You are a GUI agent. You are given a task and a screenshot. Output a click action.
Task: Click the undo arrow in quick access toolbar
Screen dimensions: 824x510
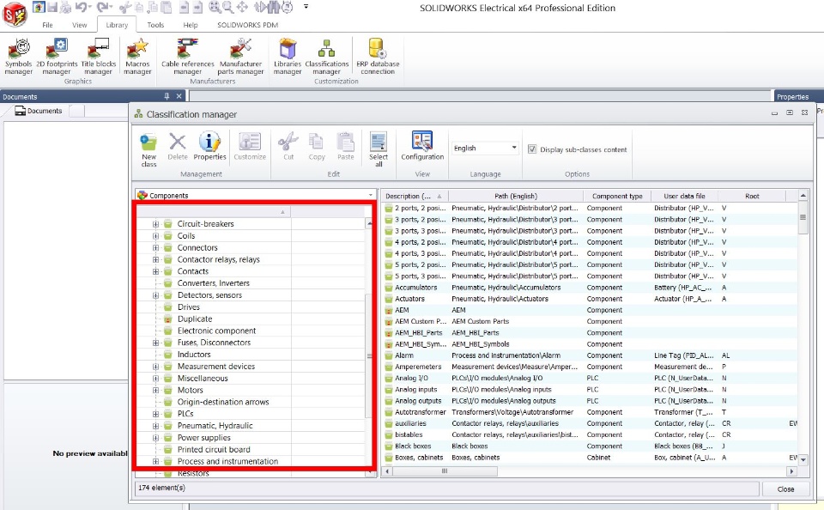82,7
